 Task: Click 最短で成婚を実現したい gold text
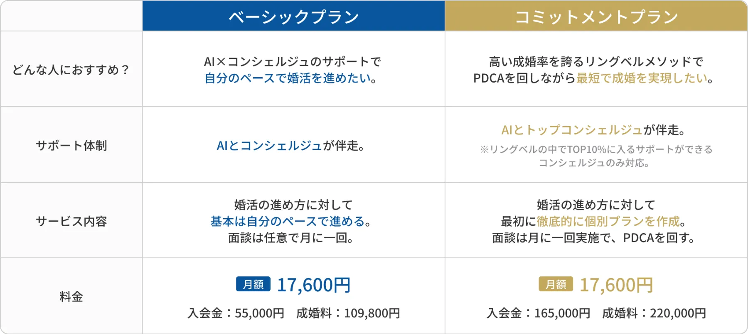642,78
